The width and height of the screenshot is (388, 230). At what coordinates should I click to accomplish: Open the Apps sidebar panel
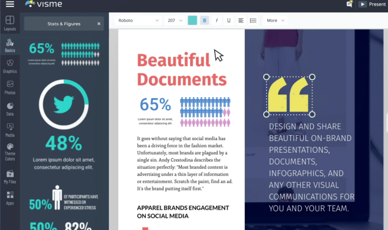click(10, 198)
